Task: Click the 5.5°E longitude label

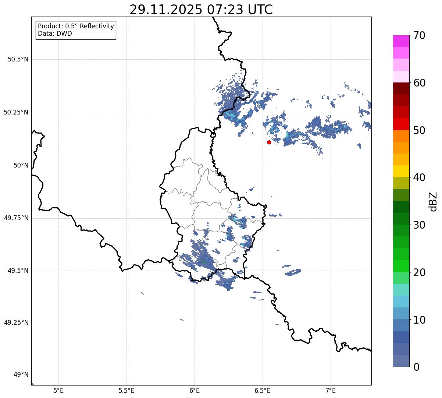Action: (126, 390)
